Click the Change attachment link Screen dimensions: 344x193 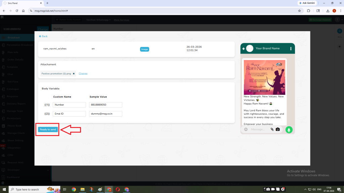click(x=83, y=73)
